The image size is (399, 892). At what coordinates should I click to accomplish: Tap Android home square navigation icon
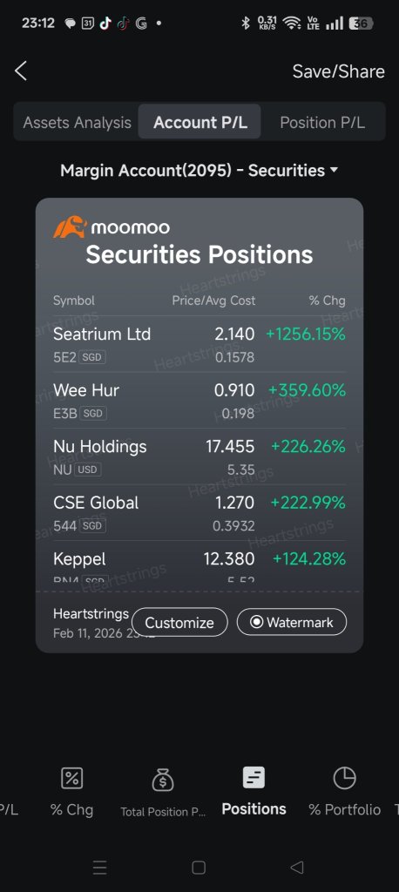(x=199, y=867)
